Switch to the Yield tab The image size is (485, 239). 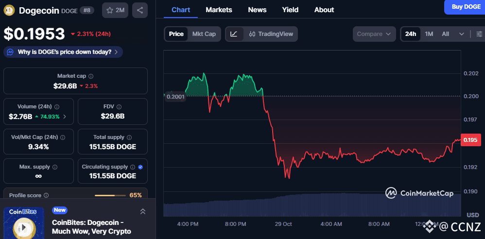click(290, 10)
